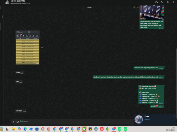Screen dimensions: 177x132
Task: Open Microsoft Store from the taskbar
Action: click(37, 129)
